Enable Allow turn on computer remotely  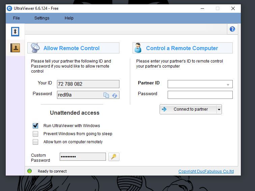[x=35, y=142]
